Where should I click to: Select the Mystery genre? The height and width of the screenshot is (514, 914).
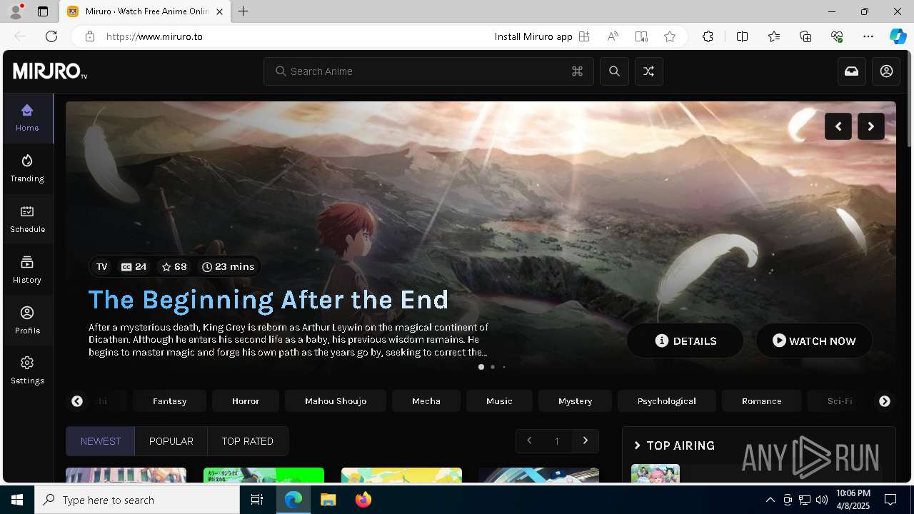point(576,401)
